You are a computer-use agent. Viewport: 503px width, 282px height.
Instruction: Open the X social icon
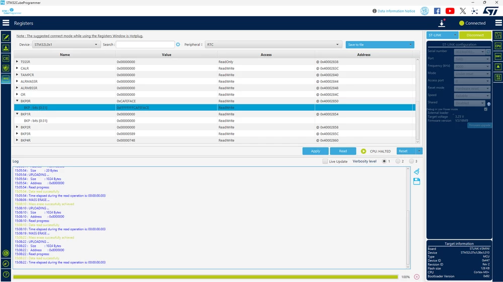[463, 11]
